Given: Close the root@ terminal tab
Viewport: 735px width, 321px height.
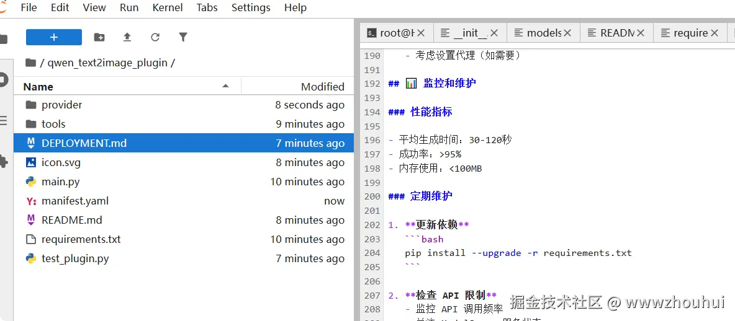Looking at the screenshot, I should click(421, 33).
